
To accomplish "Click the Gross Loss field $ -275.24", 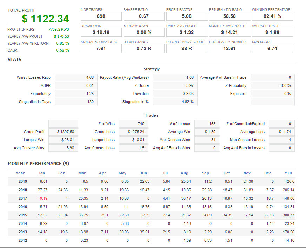I will tap(133, 132).
